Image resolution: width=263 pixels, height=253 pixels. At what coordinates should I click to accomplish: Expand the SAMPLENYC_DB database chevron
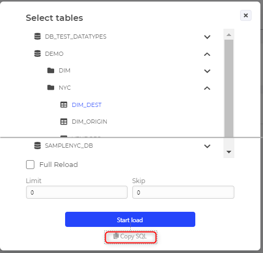pyautogui.click(x=207, y=146)
